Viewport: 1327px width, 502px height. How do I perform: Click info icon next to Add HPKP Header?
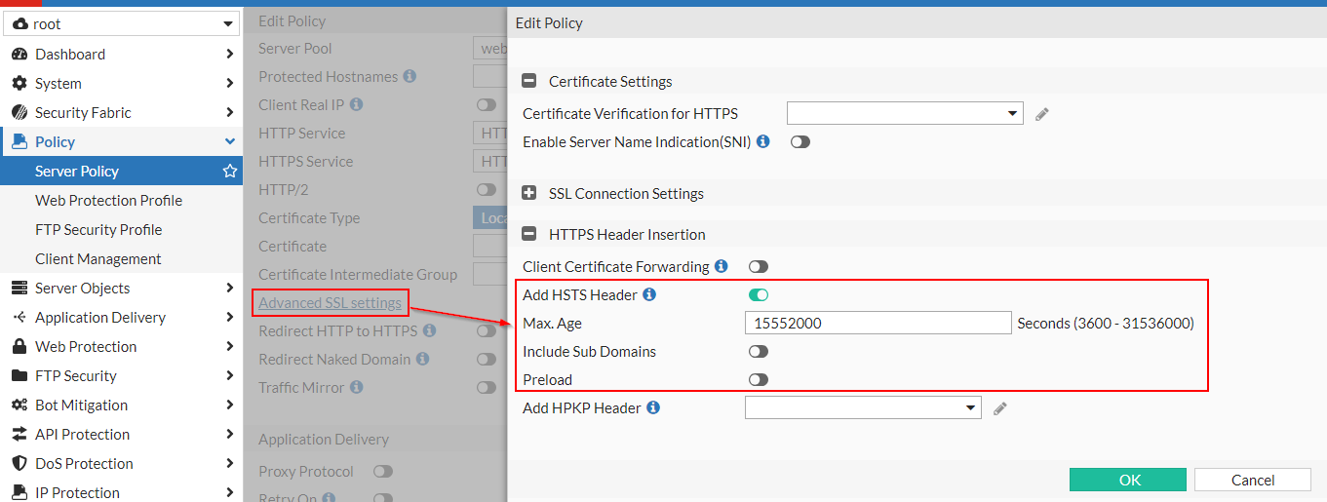pyautogui.click(x=653, y=407)
